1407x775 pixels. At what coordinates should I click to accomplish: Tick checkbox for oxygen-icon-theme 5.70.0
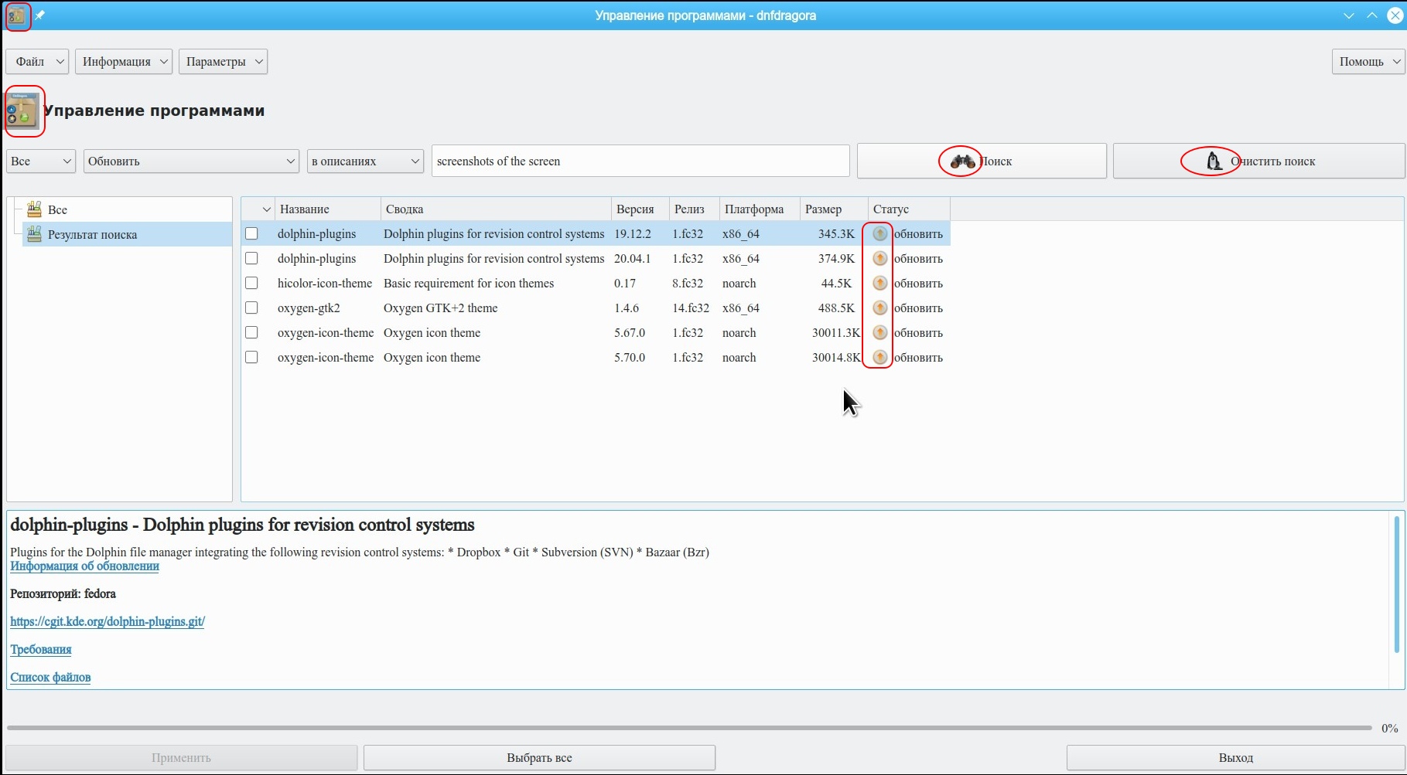tap(251, 357)
